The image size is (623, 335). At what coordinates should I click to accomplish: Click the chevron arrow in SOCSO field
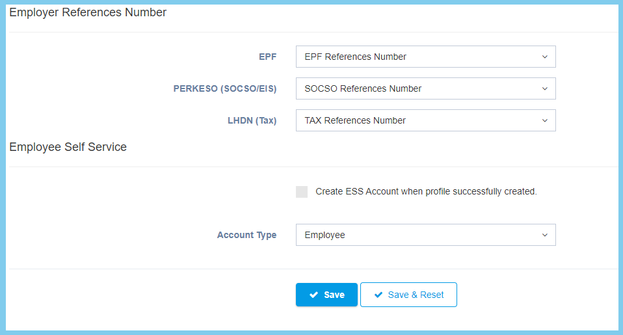coord(544,88)
